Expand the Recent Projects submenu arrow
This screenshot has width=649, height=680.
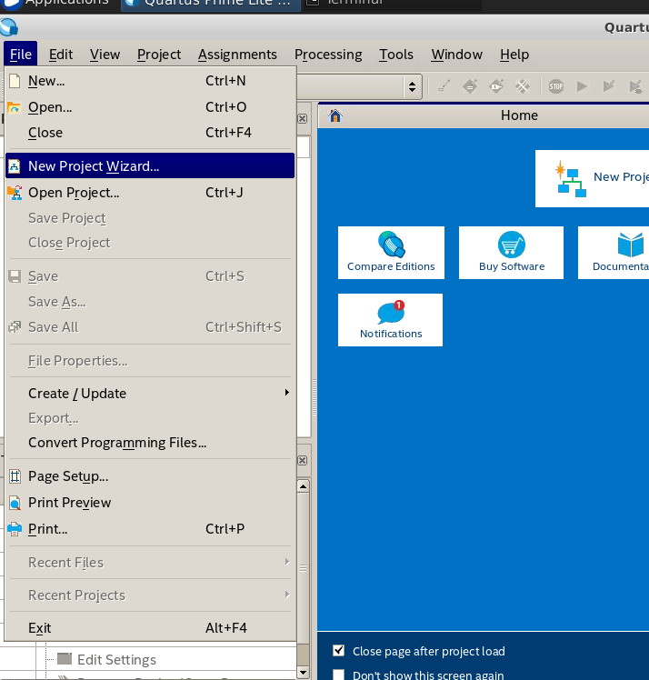tap(286, 595)
